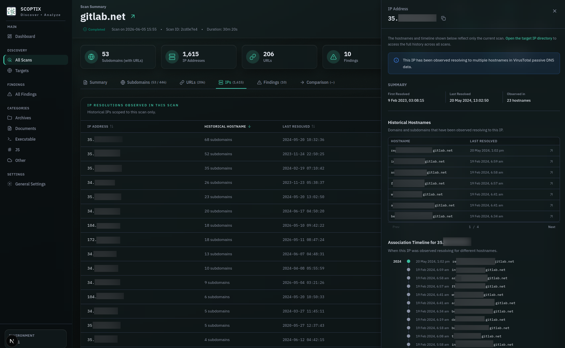
Task: Click the row resolved 2020-05-27 12:37:43
Action: coord(231,325)
